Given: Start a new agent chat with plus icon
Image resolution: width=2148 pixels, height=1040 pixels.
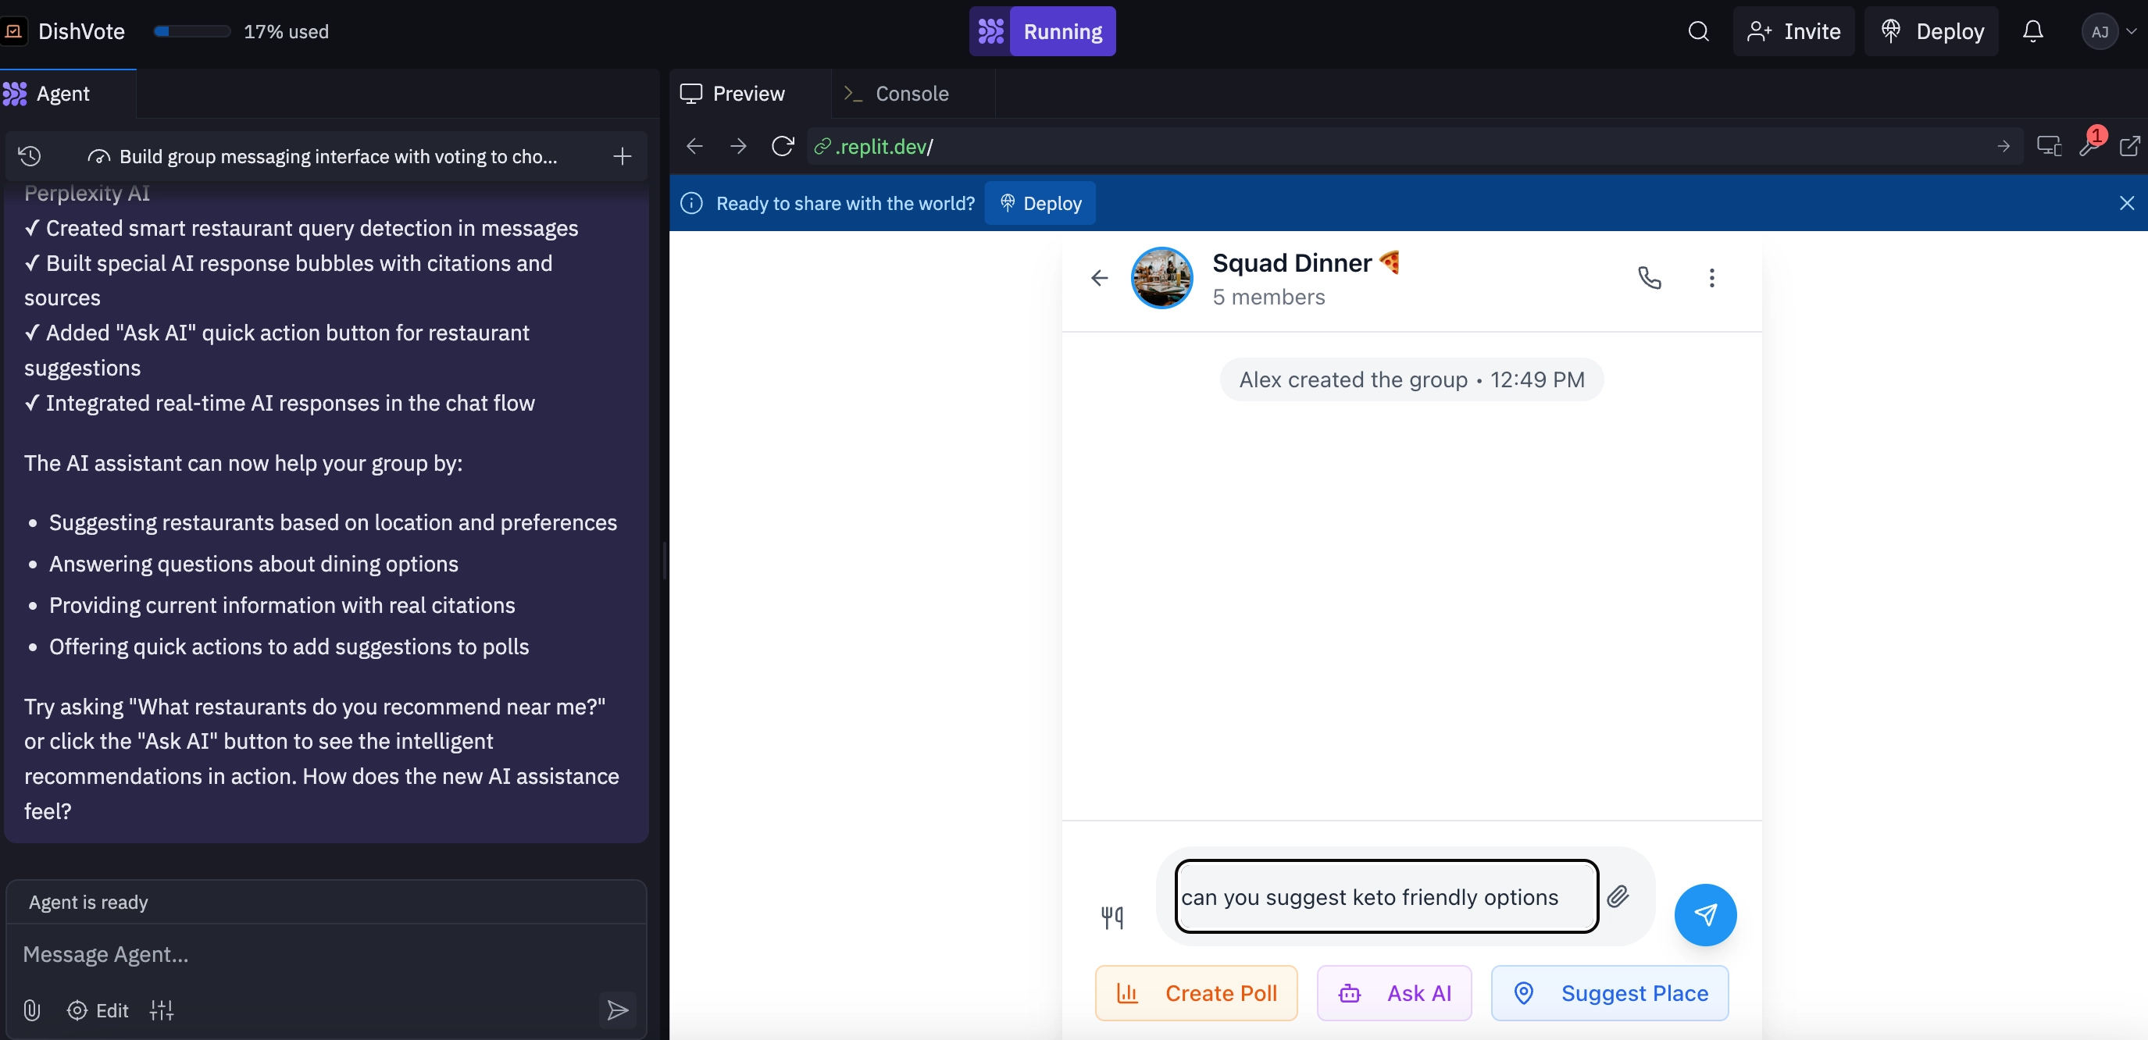Looking at the screenshot, I should click(x=622, y=156).
